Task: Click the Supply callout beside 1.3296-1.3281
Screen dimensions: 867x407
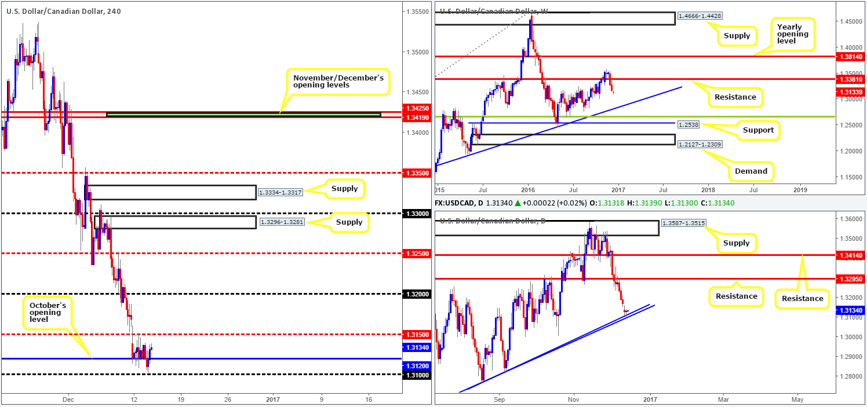Action: (x=348, y=222)
